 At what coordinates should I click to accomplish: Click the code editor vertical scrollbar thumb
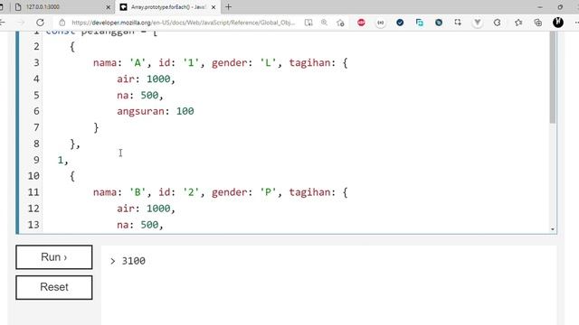click(553, 78)
